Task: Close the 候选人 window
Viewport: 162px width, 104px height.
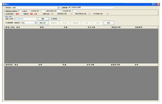Action: tap(158, 4)
